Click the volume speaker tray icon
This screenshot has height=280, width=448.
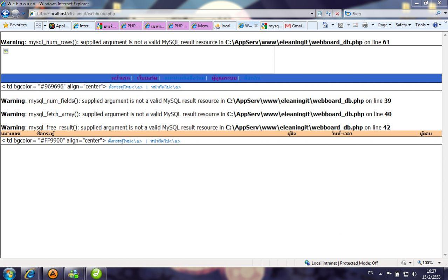[x=414, y=274]
